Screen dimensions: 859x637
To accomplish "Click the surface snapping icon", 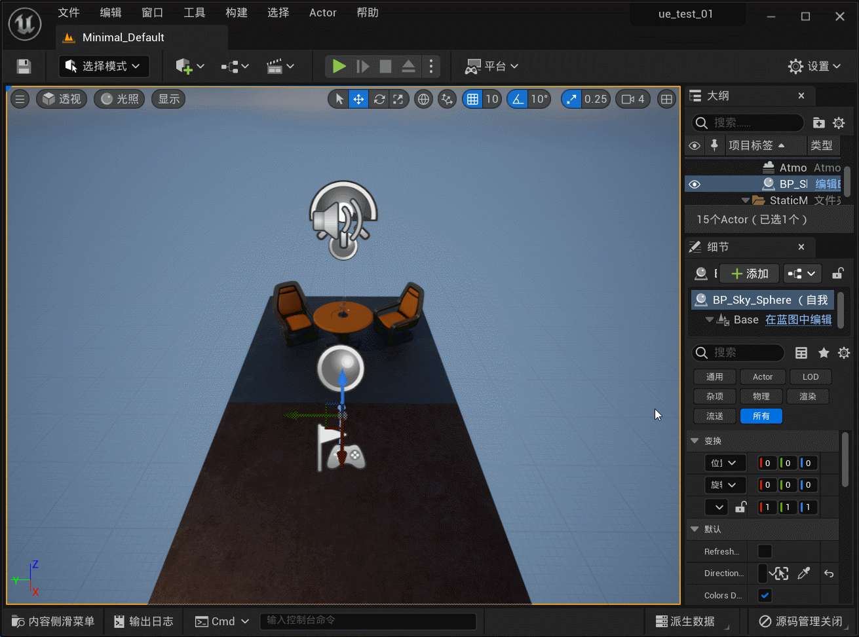I will (447, 99).
